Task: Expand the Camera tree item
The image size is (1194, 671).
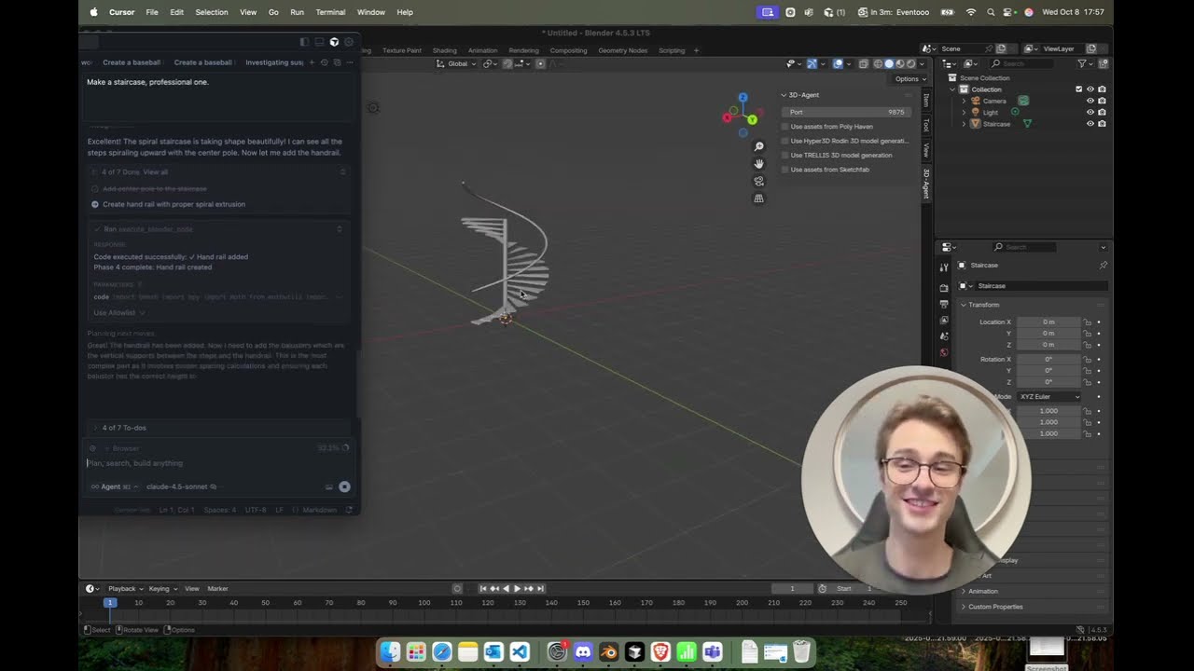Action: [x=964, y=101]
